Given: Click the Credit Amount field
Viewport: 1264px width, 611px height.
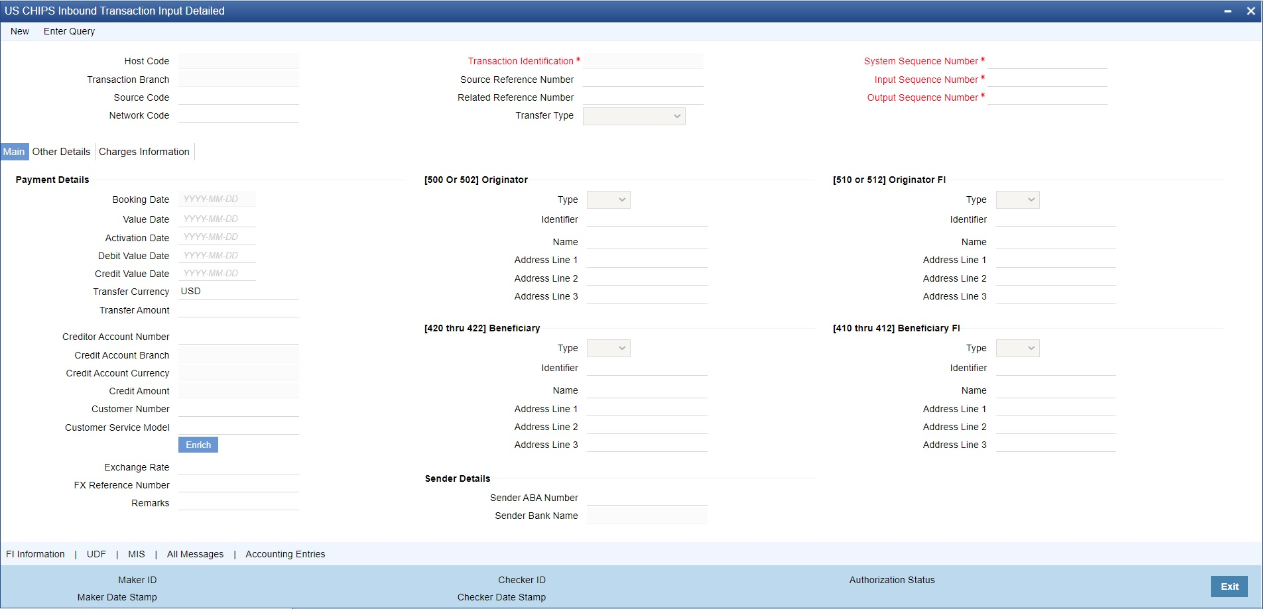Looking at the screenshot, I should [239, 391].
